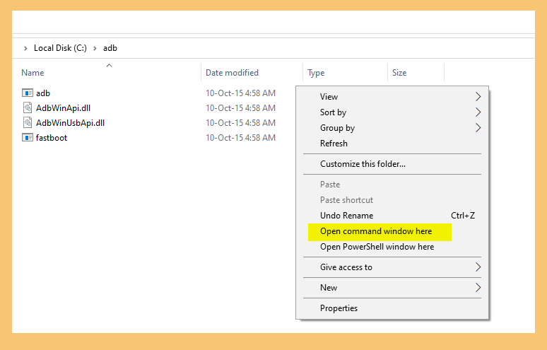Image resolution: width=547 pixels, height=350 pixels.
Task: Open the Group by context menu entry
Action: (x=392, y=128)
